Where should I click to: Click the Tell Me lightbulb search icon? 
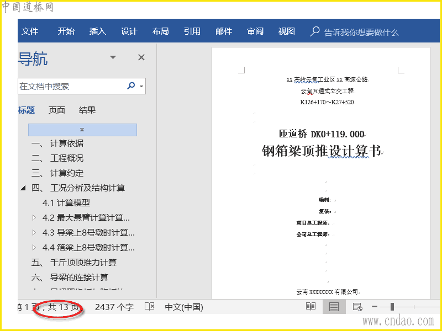pos(314,31)
